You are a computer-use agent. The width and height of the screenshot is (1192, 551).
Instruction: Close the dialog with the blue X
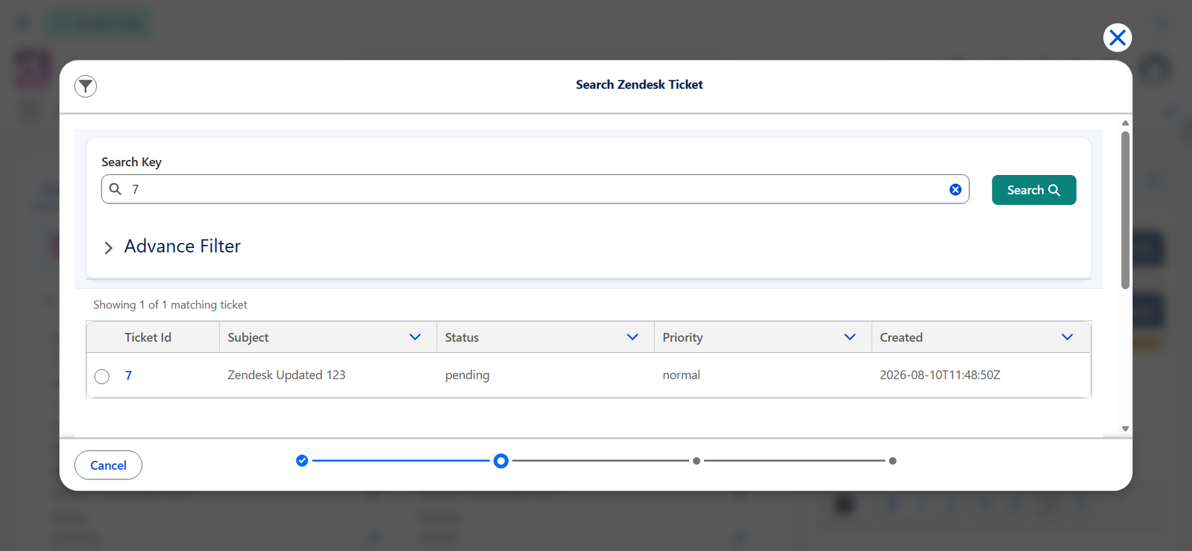point(1117,37)
